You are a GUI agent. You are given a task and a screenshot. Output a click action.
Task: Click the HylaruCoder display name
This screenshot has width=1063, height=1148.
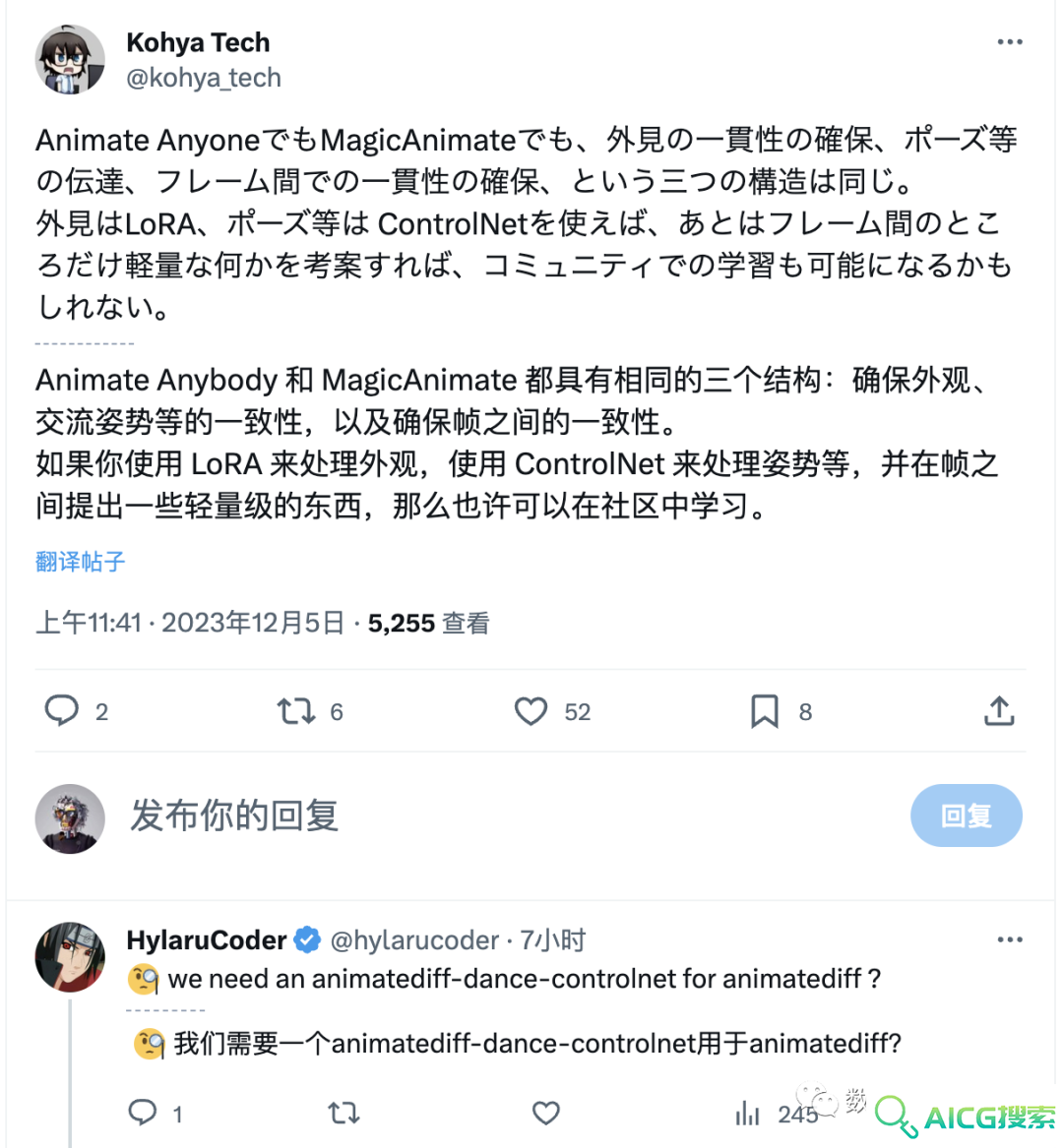pyautogui.click(x=207, y=940)
